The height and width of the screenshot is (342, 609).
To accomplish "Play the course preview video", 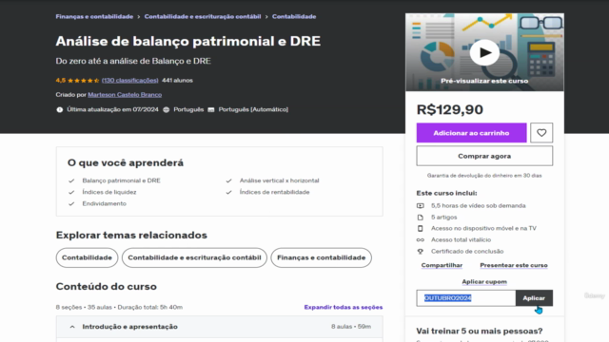I will [x=484, y=53].
